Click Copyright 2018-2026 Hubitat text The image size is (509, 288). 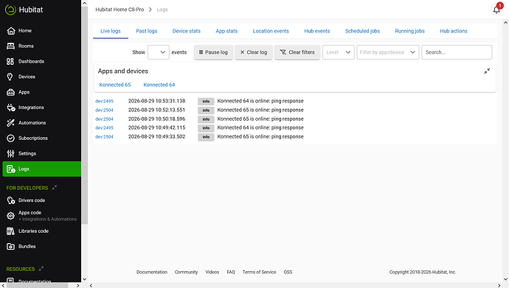pyautogui.click(x=423, y=272)
